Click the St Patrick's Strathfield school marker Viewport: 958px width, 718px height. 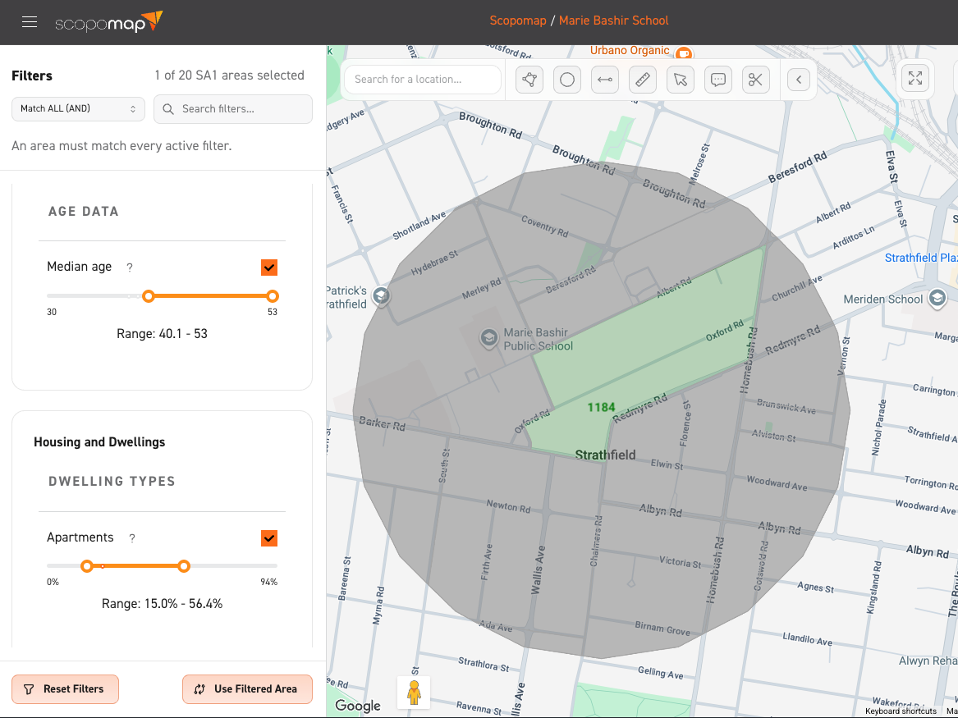[381, 296]
